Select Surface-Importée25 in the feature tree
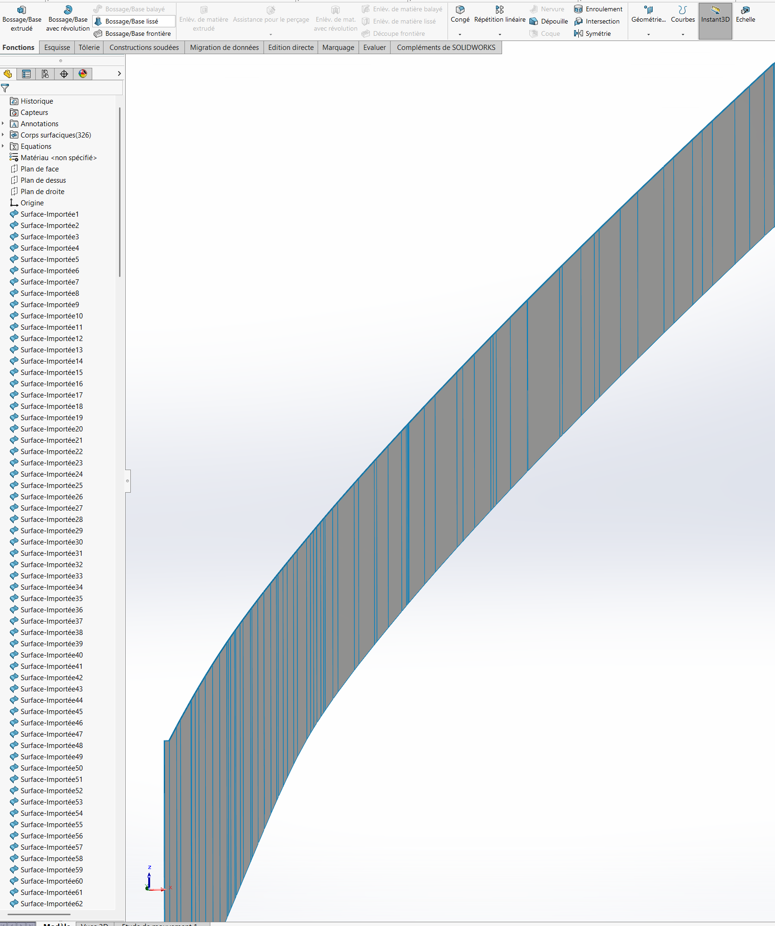 [x=51, y=486]
